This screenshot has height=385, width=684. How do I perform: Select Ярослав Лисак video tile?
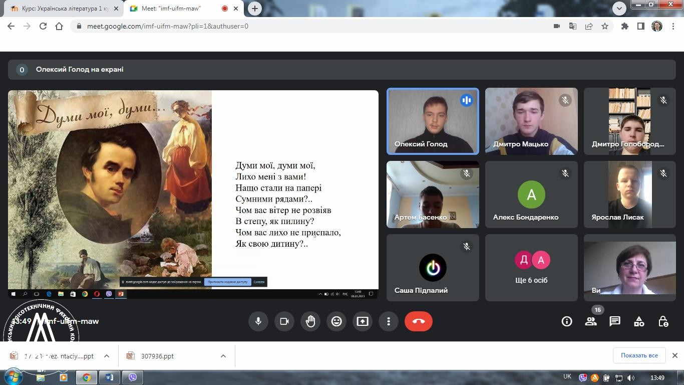pyautogui.click(x=630, y=195)
